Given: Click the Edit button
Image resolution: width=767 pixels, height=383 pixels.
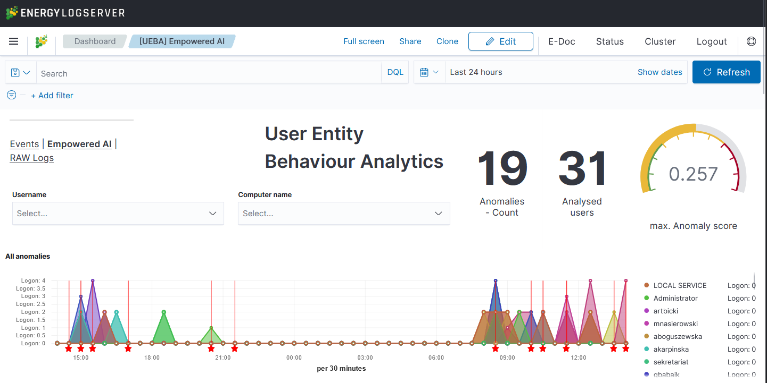Looking at the screenshot, I should pos(500,41).
